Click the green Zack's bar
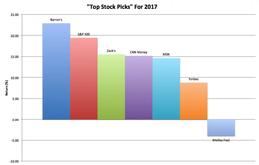The image size is (259, 165). click(x=111, y=87)
